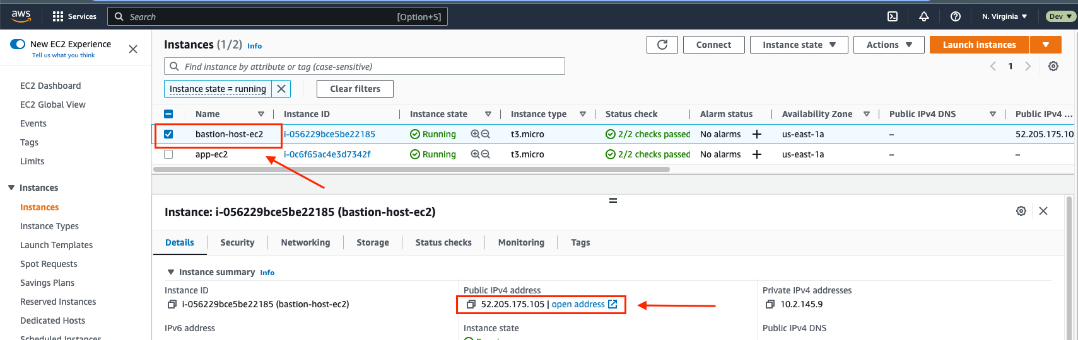Open the Monitoring tab

point(521,242)
